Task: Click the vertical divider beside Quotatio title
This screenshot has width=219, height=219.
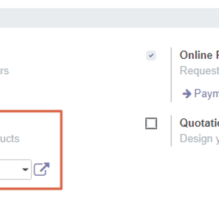Action: pyautogui.click(x=171, y=131)
